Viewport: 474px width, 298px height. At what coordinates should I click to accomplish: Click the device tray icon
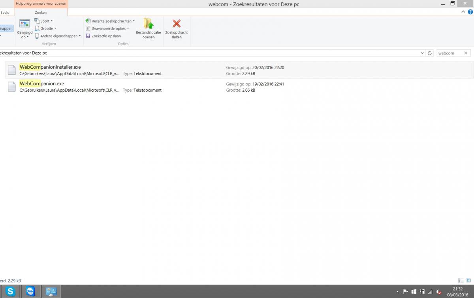422,292
